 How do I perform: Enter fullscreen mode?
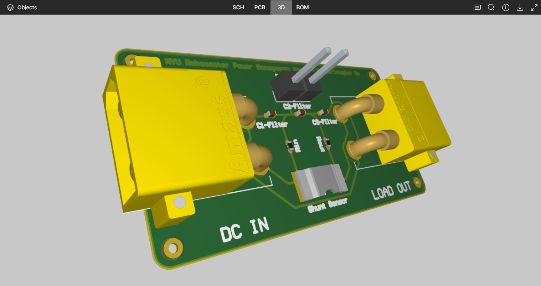(x=534, y=7)
